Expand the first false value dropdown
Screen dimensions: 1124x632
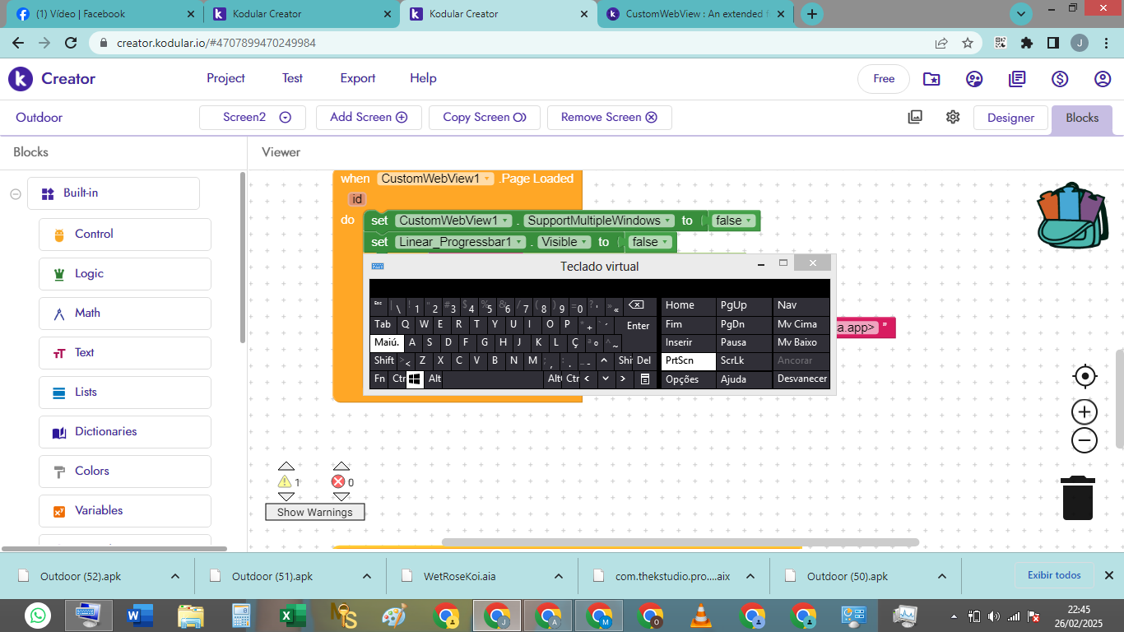[x=749, y=221]
